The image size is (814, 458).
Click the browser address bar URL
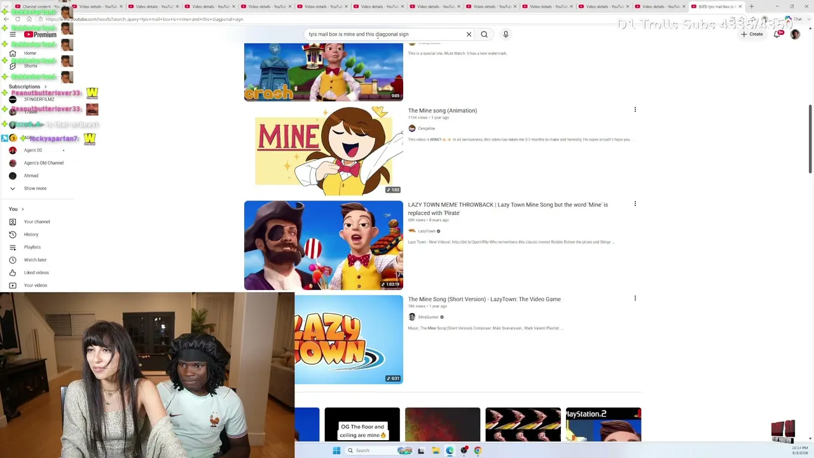pos(144,19)
